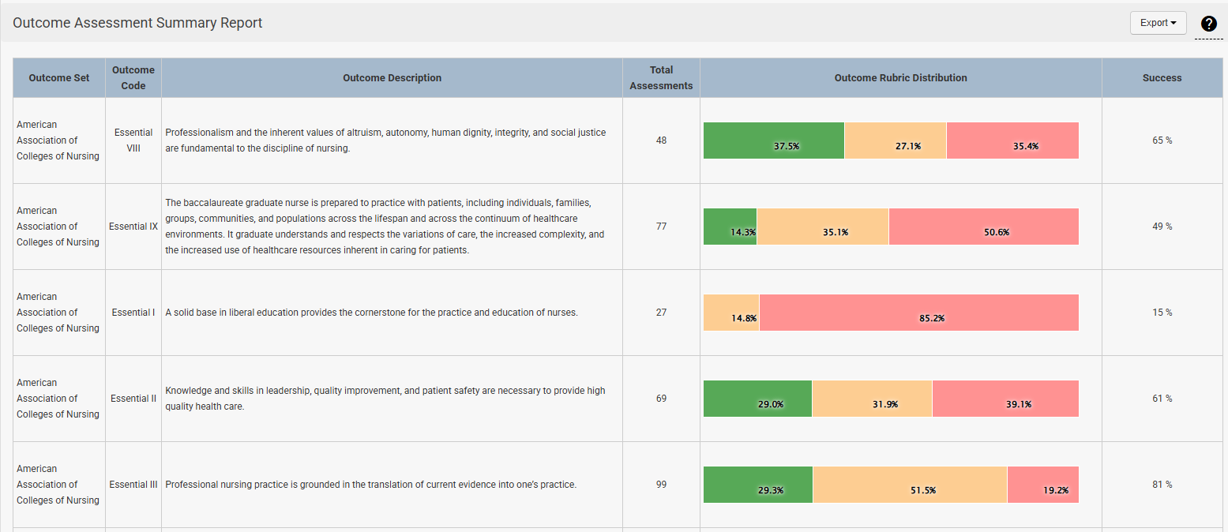Sort by the Outcome Set column header
1228x532 pixels.
tap(59, 78)
